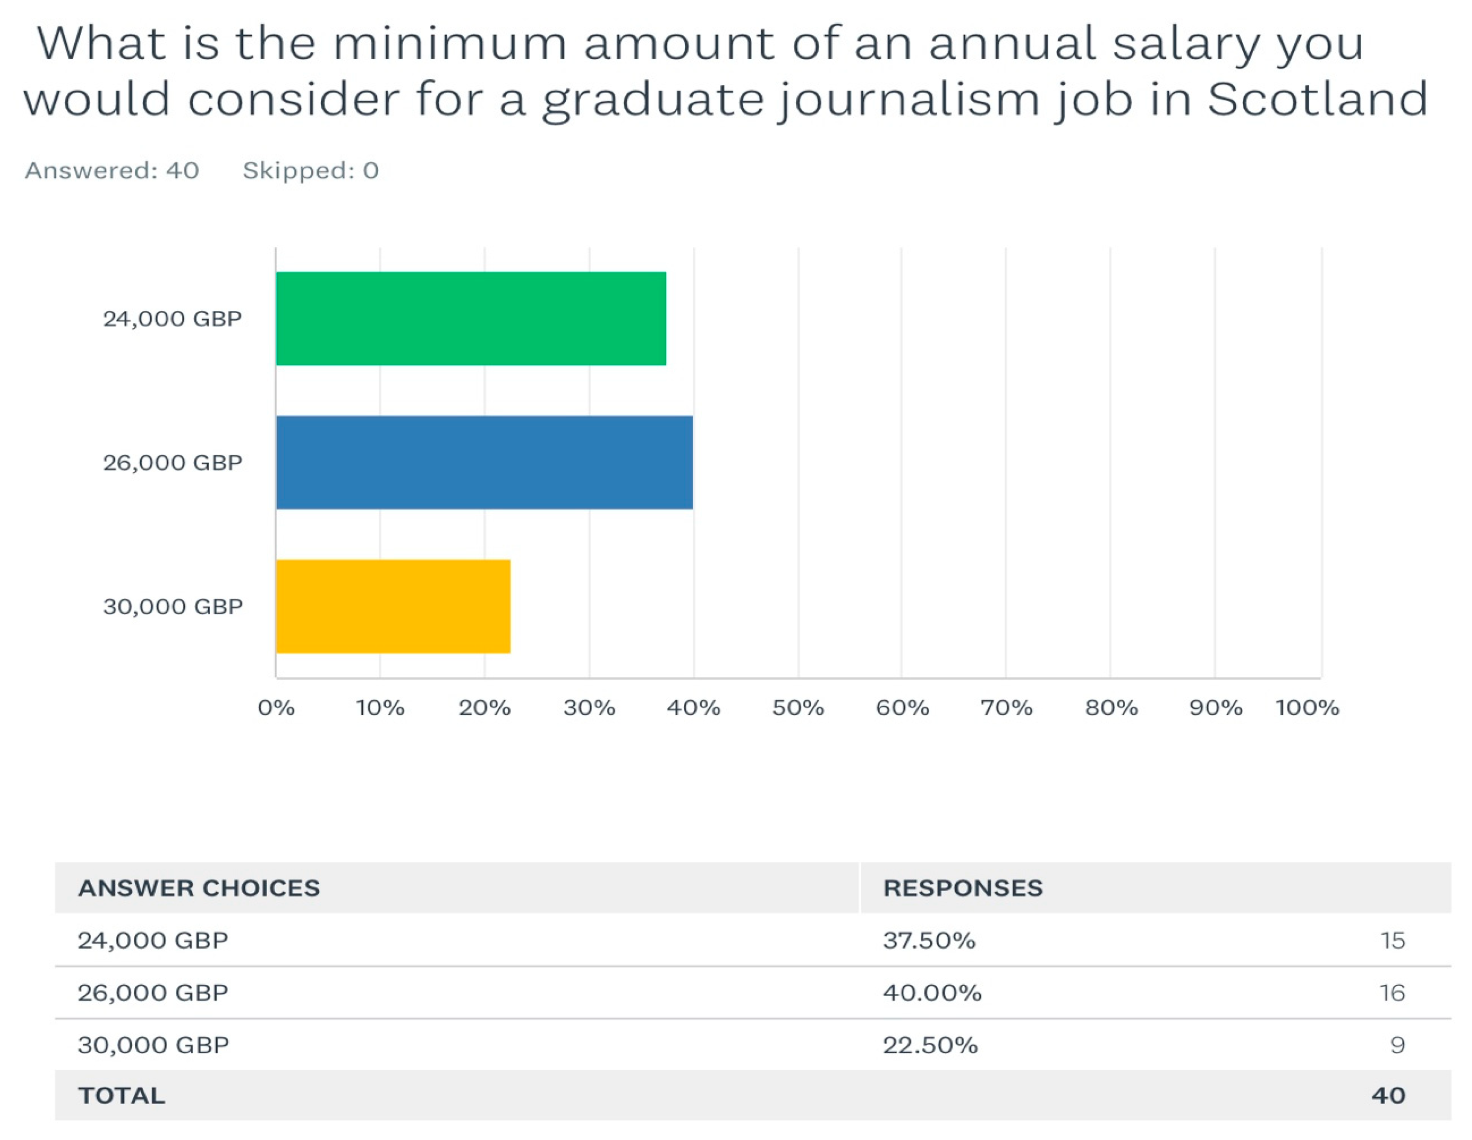Click the 26,000 GBP chart axis label
The width and height of the screenshot is (1472, 1140).
(173, 462)
